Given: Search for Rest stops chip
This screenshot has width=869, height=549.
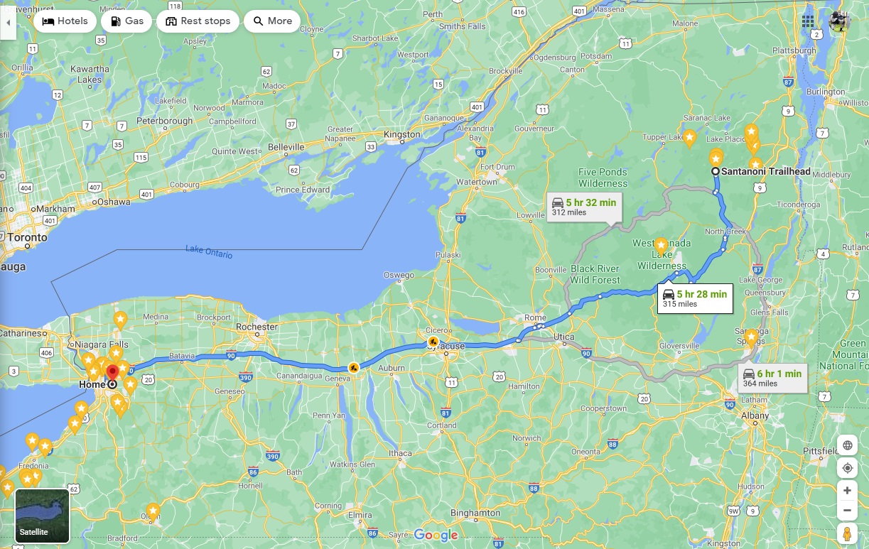Looking at the screenshot, I should pyautogui.click(x=198, y=21).
